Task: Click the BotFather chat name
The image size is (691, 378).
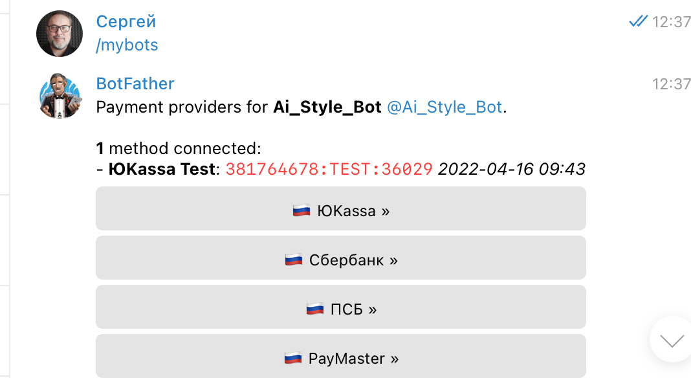Action: (x=135, y=83)
